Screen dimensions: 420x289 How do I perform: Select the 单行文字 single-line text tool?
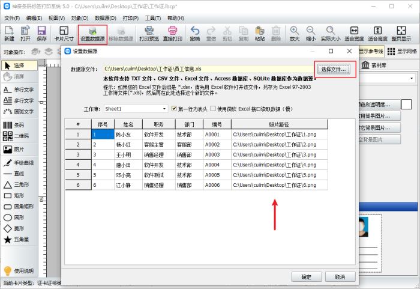pyautogui.click(x=19, y=90)
